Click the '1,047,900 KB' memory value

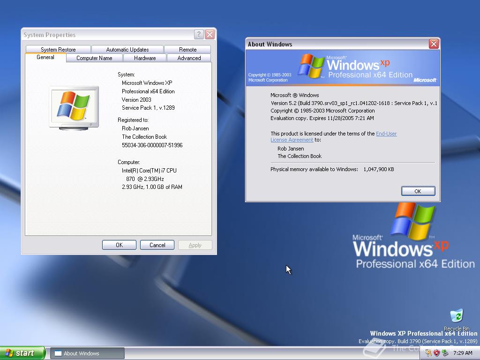coord(379,169)
